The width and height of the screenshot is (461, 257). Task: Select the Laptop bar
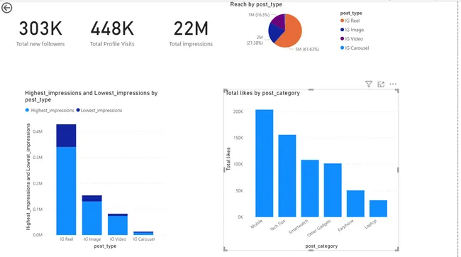379,209
